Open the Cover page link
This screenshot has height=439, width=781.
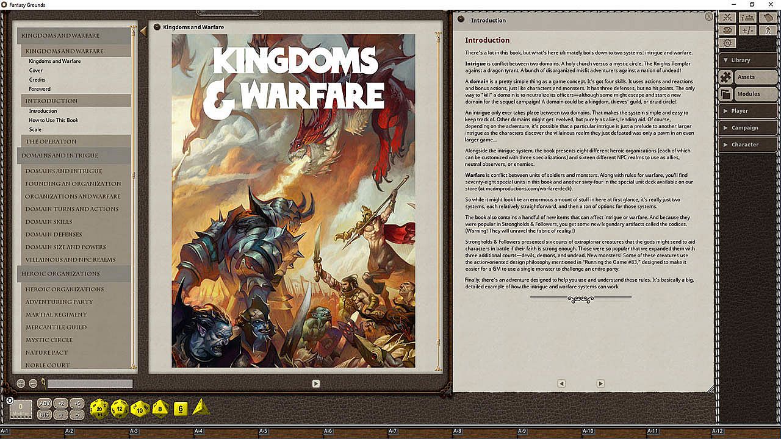[x=36, y=71]
